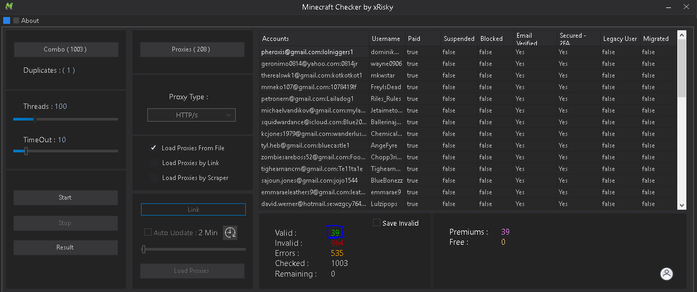
Task: Click the Invalid count value 964
Action: pos(337,243)
